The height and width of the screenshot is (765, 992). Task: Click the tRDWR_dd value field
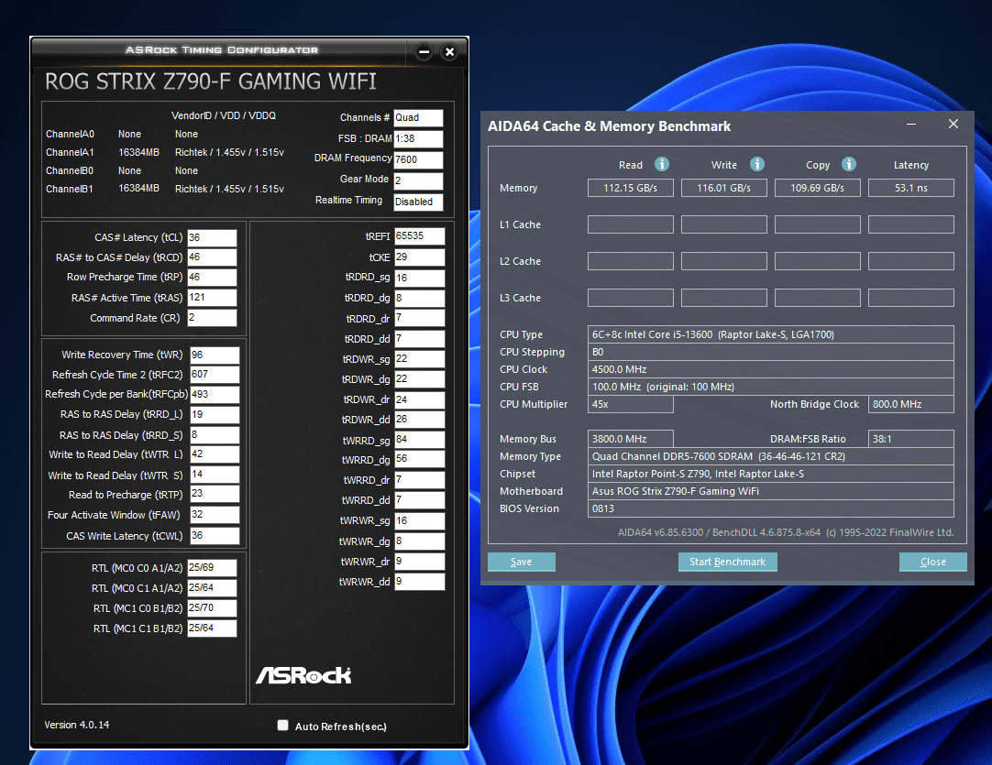coord(420,420)
